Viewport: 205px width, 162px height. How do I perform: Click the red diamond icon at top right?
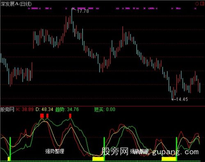197,4
